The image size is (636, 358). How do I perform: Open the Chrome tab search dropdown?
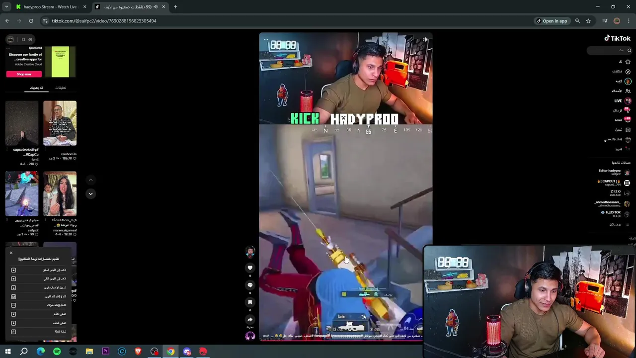pyautogui.click(x=6, y=7)
